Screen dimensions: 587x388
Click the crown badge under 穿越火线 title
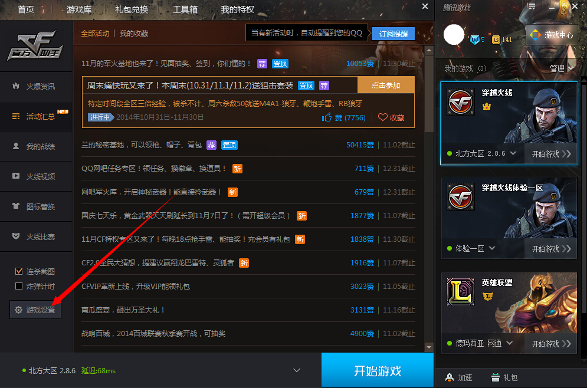[487, 107]
